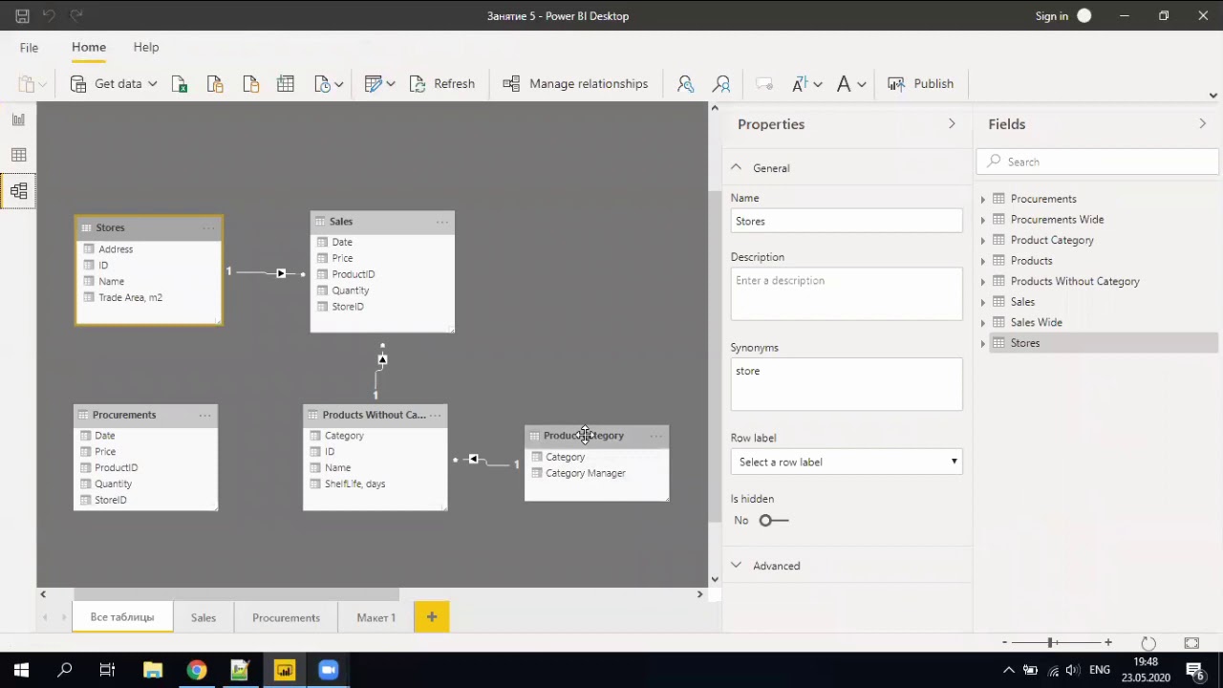Click the View as roles icon
The height and width of the screenshot is (688, 1223).
point(721,84)
